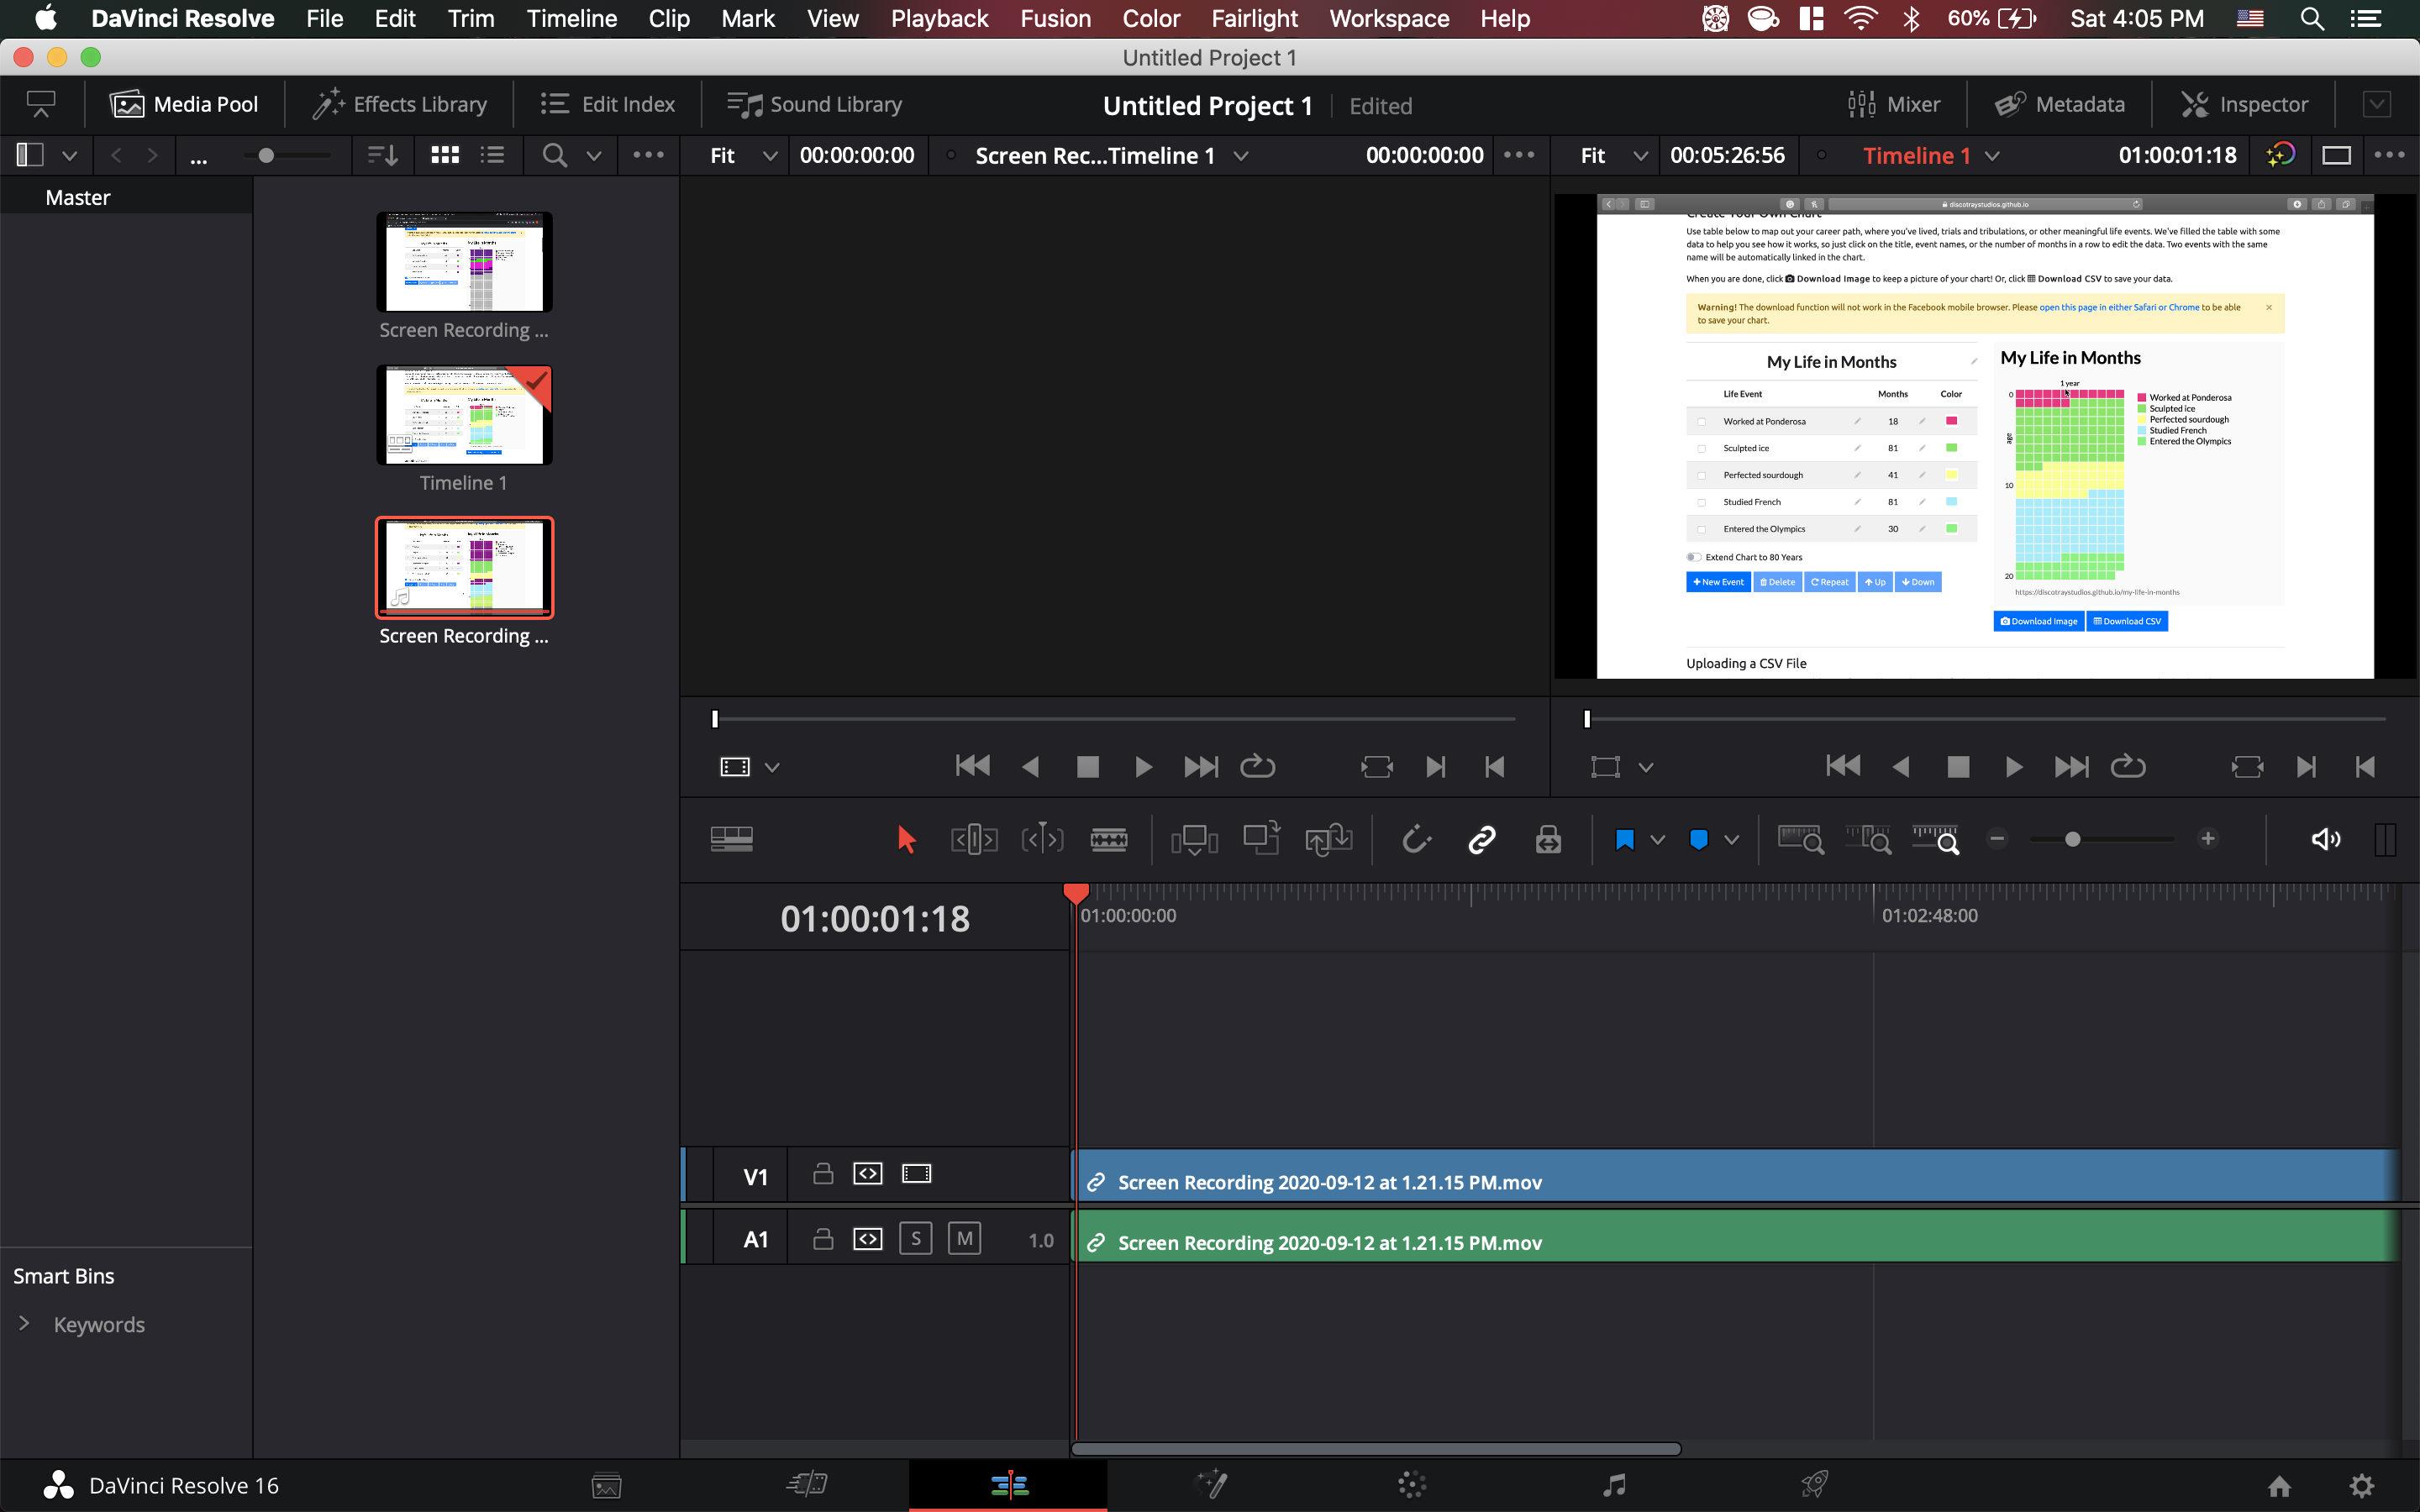Activate Dynamic Trim Mode tool
Image resolution: width=2420 pixels, height=1512 pixels.
click(1042, 839)
